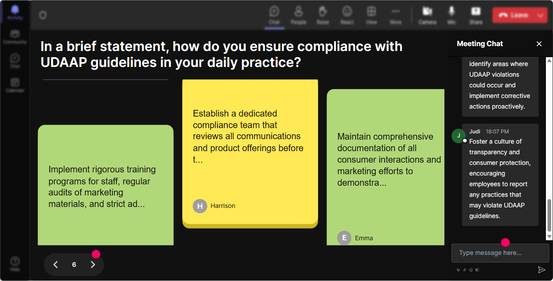Click the shield security icon in meeting bar
Image resolution: width=553 pixels, height=281 pixels.
coord(43,16)
